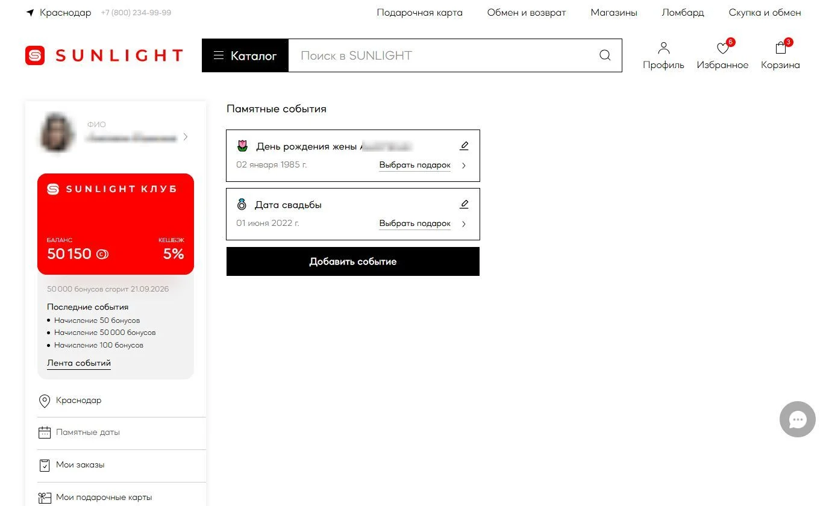
Task: Open Скупка и обмен section
Action: click(x=765, y=13)
